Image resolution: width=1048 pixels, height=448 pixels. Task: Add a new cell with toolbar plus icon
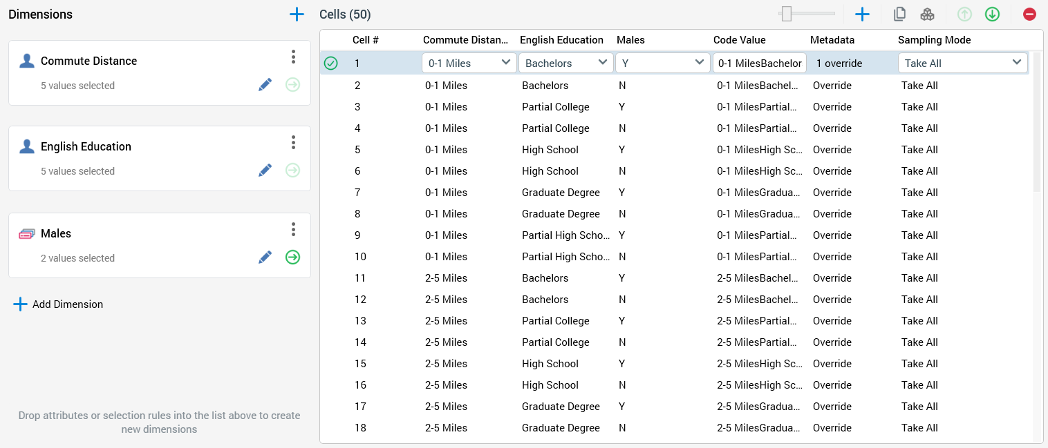[862, 14]
